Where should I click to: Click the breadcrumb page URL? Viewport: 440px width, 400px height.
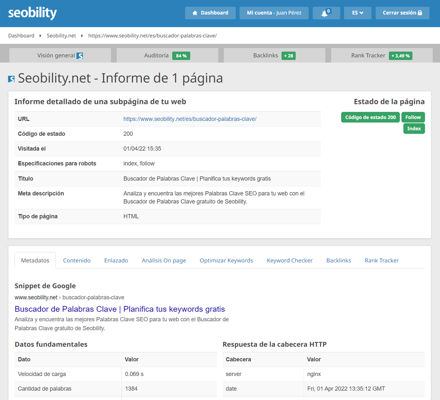tap(152, 36)
